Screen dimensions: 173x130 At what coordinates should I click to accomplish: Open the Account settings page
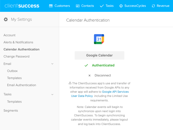(x=9, y=35)
